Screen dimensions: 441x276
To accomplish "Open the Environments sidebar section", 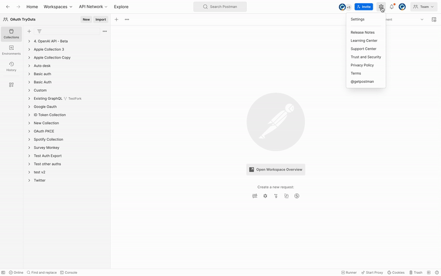I will tap(11, 50).
